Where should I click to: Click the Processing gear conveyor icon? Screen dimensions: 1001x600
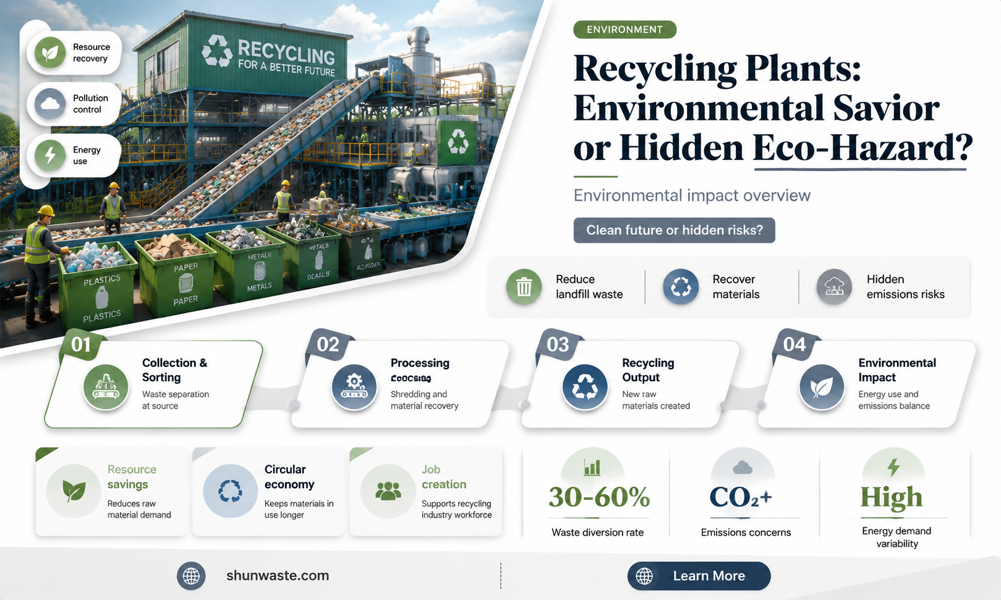[354, 387]
